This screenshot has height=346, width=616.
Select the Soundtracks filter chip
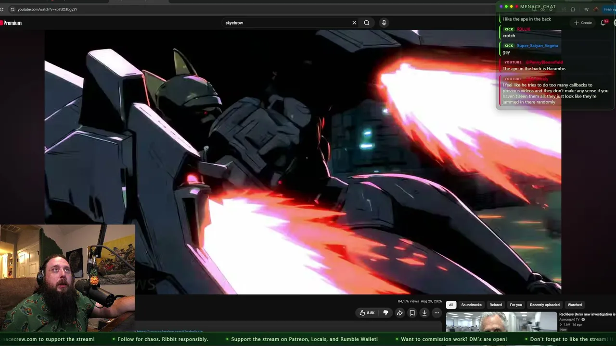tap(471, 305)
